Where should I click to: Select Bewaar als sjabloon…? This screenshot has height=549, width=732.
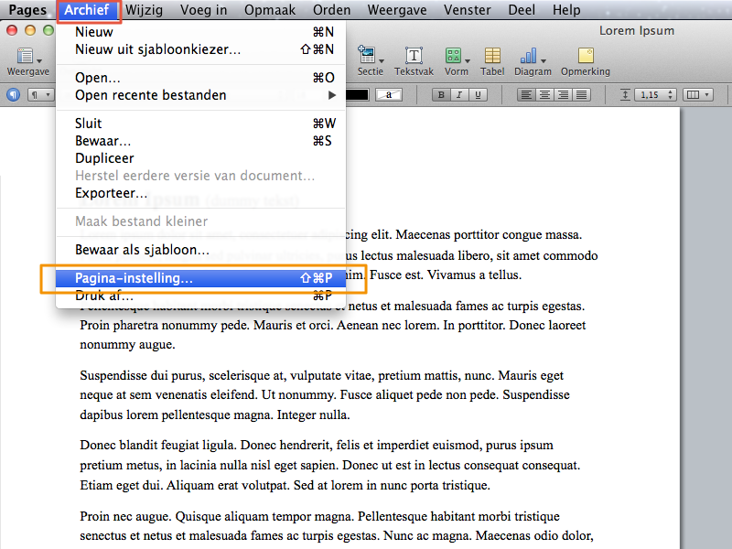click(x=200, y=250)
